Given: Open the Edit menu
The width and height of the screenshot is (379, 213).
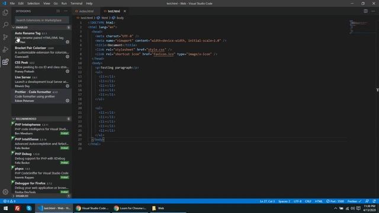Looking at the screenshot, I should (x=21, y=4).
